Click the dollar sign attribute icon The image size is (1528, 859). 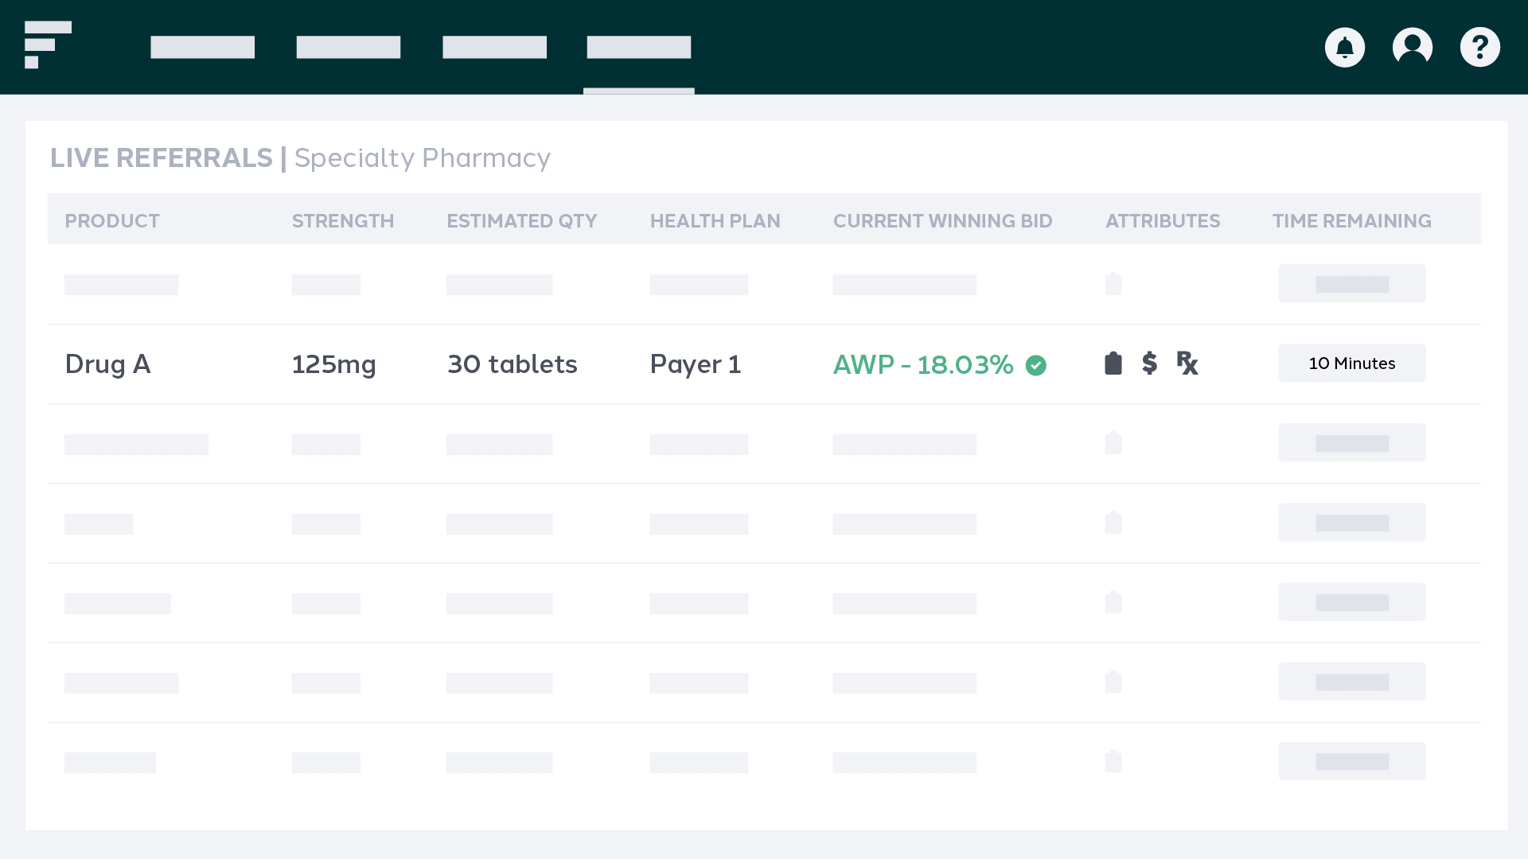[x=1149, y=363]
